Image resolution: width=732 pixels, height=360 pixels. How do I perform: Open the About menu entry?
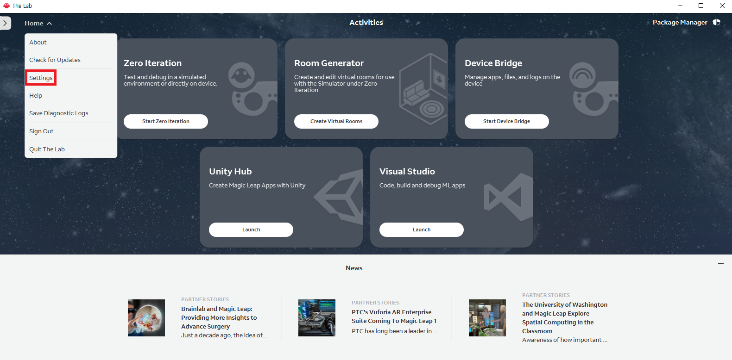coord(38,42)
